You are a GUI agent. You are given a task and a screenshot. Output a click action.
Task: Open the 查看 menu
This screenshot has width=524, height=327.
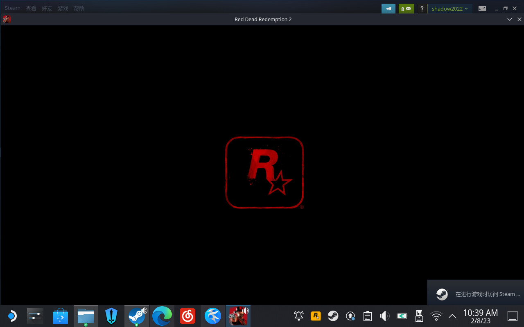click(x=31, y=8)
